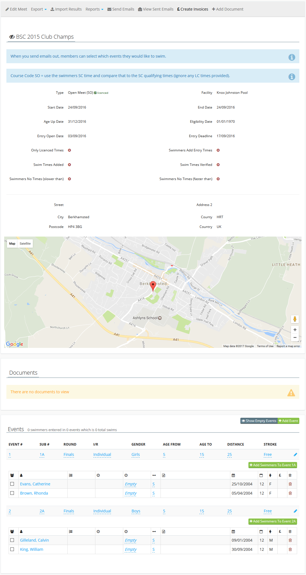Open the Evans, Catherine swimmer link
The height and width of the screenshot is (575, 306).
tap(35, 484)
